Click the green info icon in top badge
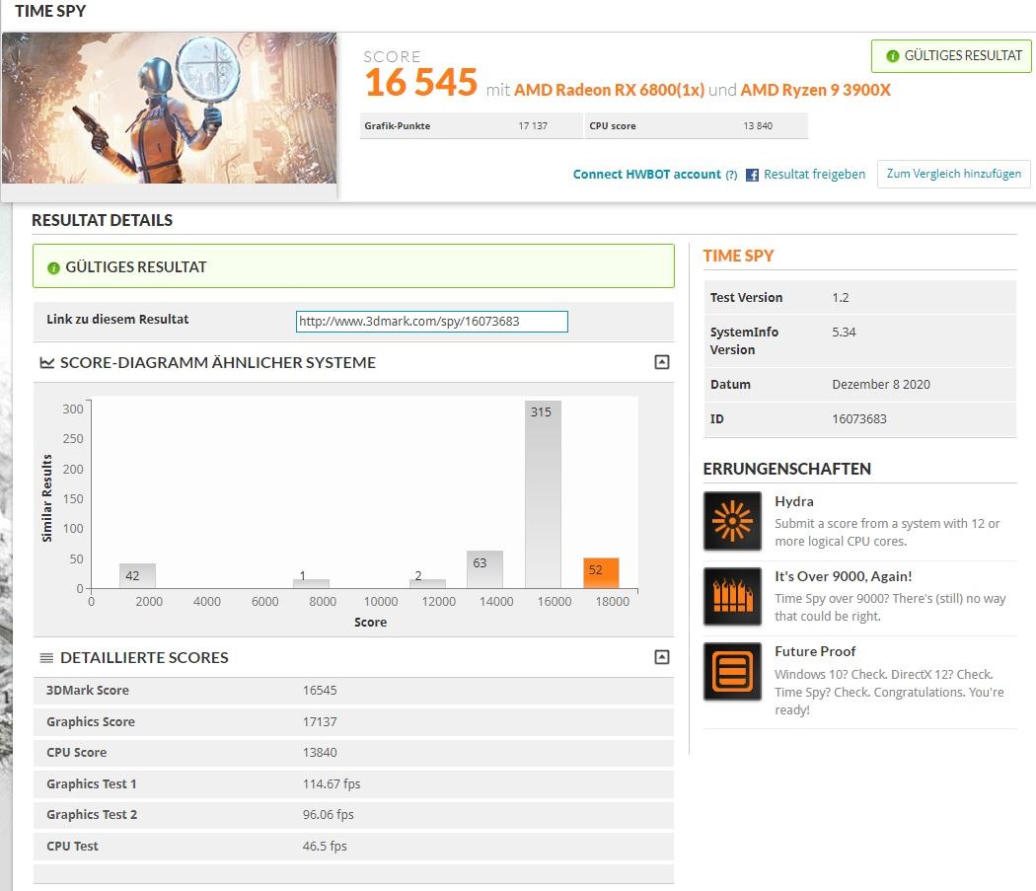 [892, 56]
